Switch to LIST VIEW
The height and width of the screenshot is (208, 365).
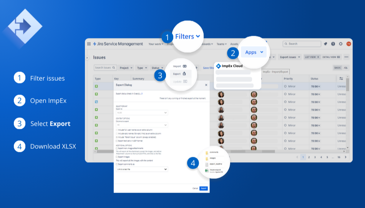pos(312,57)
